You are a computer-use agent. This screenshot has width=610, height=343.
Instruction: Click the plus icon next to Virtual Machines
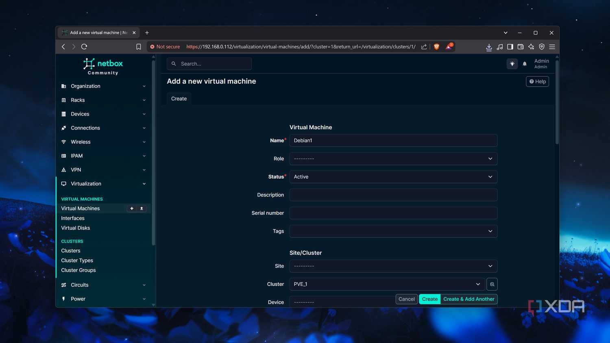click(131, 208)
